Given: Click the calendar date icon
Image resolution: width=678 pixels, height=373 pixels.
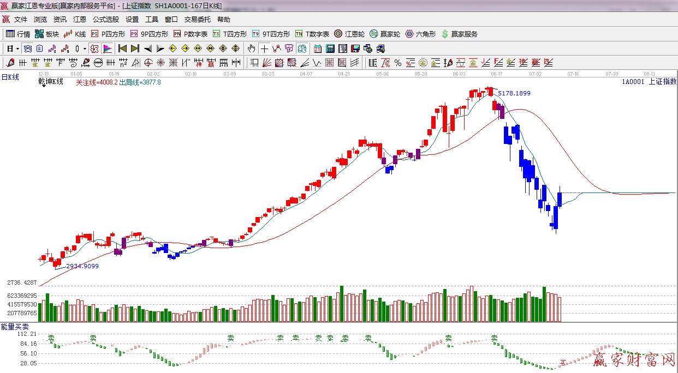Looking at the screenshot, I should point(317,49).
